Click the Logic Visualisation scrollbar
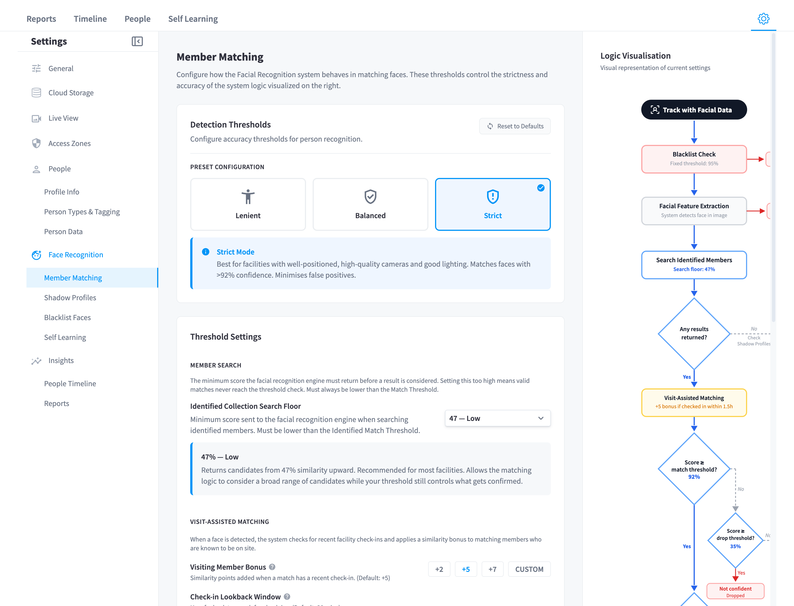 pyautogui.click(x=773, y=177)
